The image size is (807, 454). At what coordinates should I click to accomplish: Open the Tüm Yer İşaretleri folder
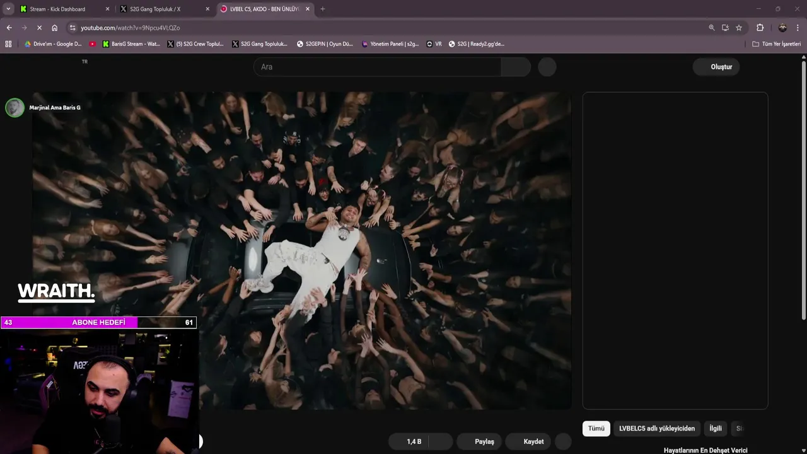tap(777, 44)
